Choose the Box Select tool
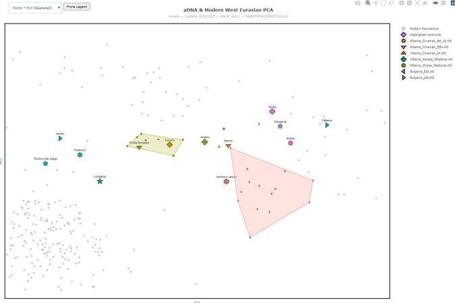This screenshot has height=303, width=455. click(x=384, y=3)
